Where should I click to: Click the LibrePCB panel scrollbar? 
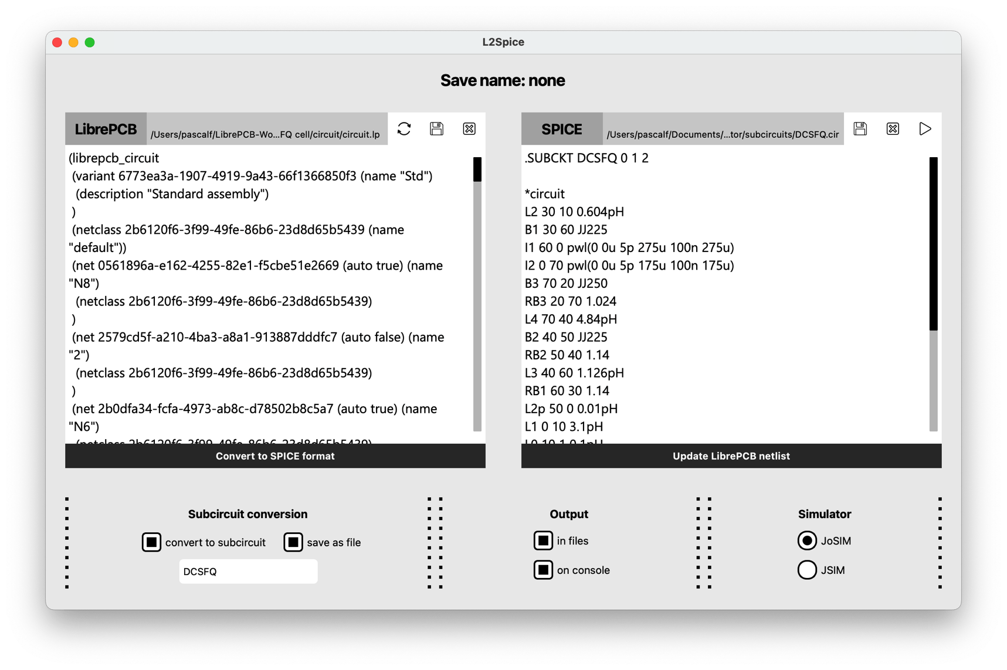point(477,293)
